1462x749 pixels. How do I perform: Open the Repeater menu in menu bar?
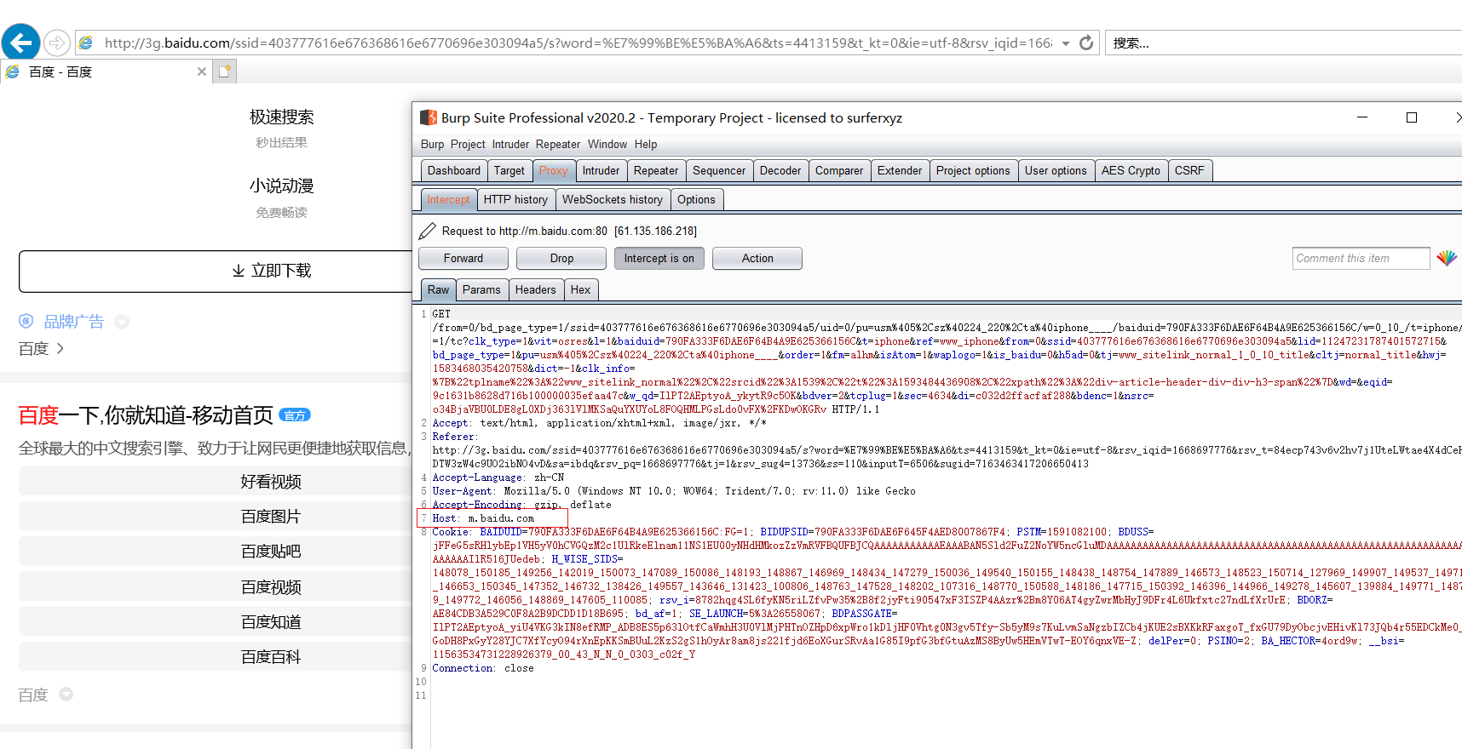tap(558, 145)
